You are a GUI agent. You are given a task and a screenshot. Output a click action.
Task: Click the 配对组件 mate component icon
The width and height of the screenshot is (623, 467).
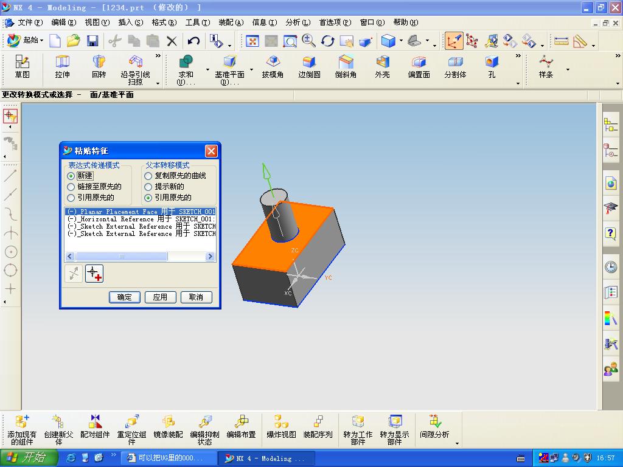(95, 426)
